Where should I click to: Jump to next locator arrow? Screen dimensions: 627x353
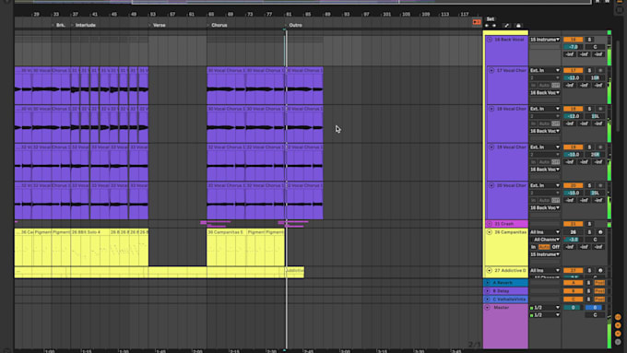point(494,26)
